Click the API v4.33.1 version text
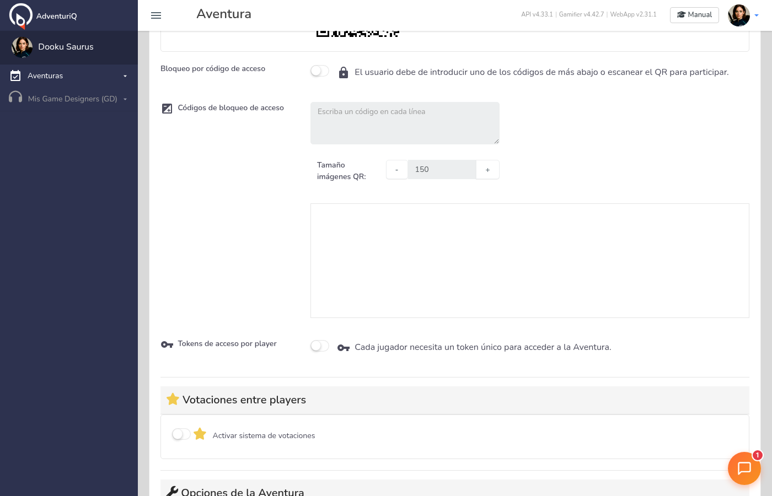This screenshot has width=772, height=496. [x=537, y=14]
